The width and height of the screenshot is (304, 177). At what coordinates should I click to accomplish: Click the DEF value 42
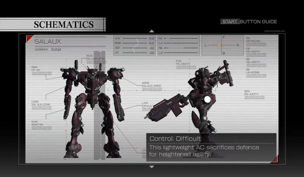151,48
